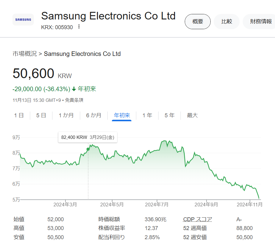
Task: Switch to the 財務情報 tab
Action: point(260,22)
